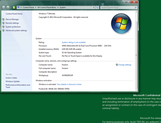Viewport: 161px width, 123px height.
Task: Click shield icon beside System protection
Action: (3, 27)
